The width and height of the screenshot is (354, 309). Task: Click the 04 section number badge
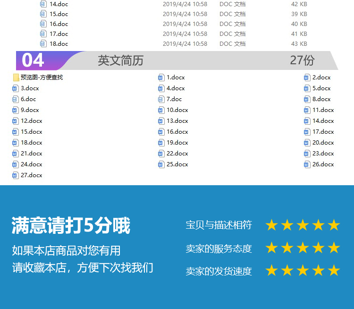pyautogui.click(x=33, y=60)
